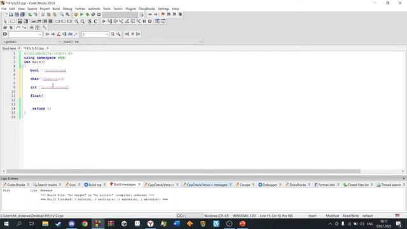The height and width of the screenshot is (229, 407).
Task: Toggle selected-text search option icon
Action: tap(64, 34)
